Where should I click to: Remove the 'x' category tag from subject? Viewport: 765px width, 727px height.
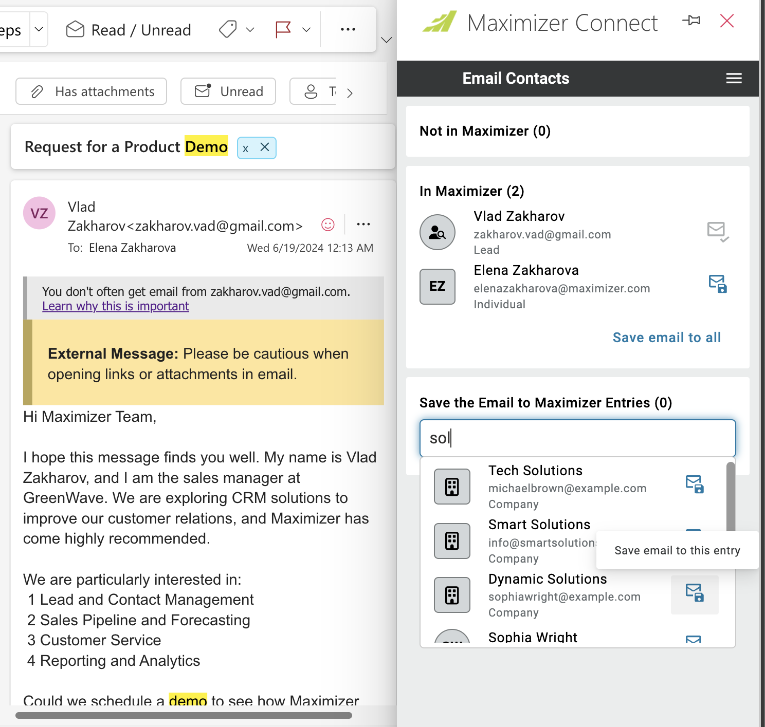pos(265,147)
